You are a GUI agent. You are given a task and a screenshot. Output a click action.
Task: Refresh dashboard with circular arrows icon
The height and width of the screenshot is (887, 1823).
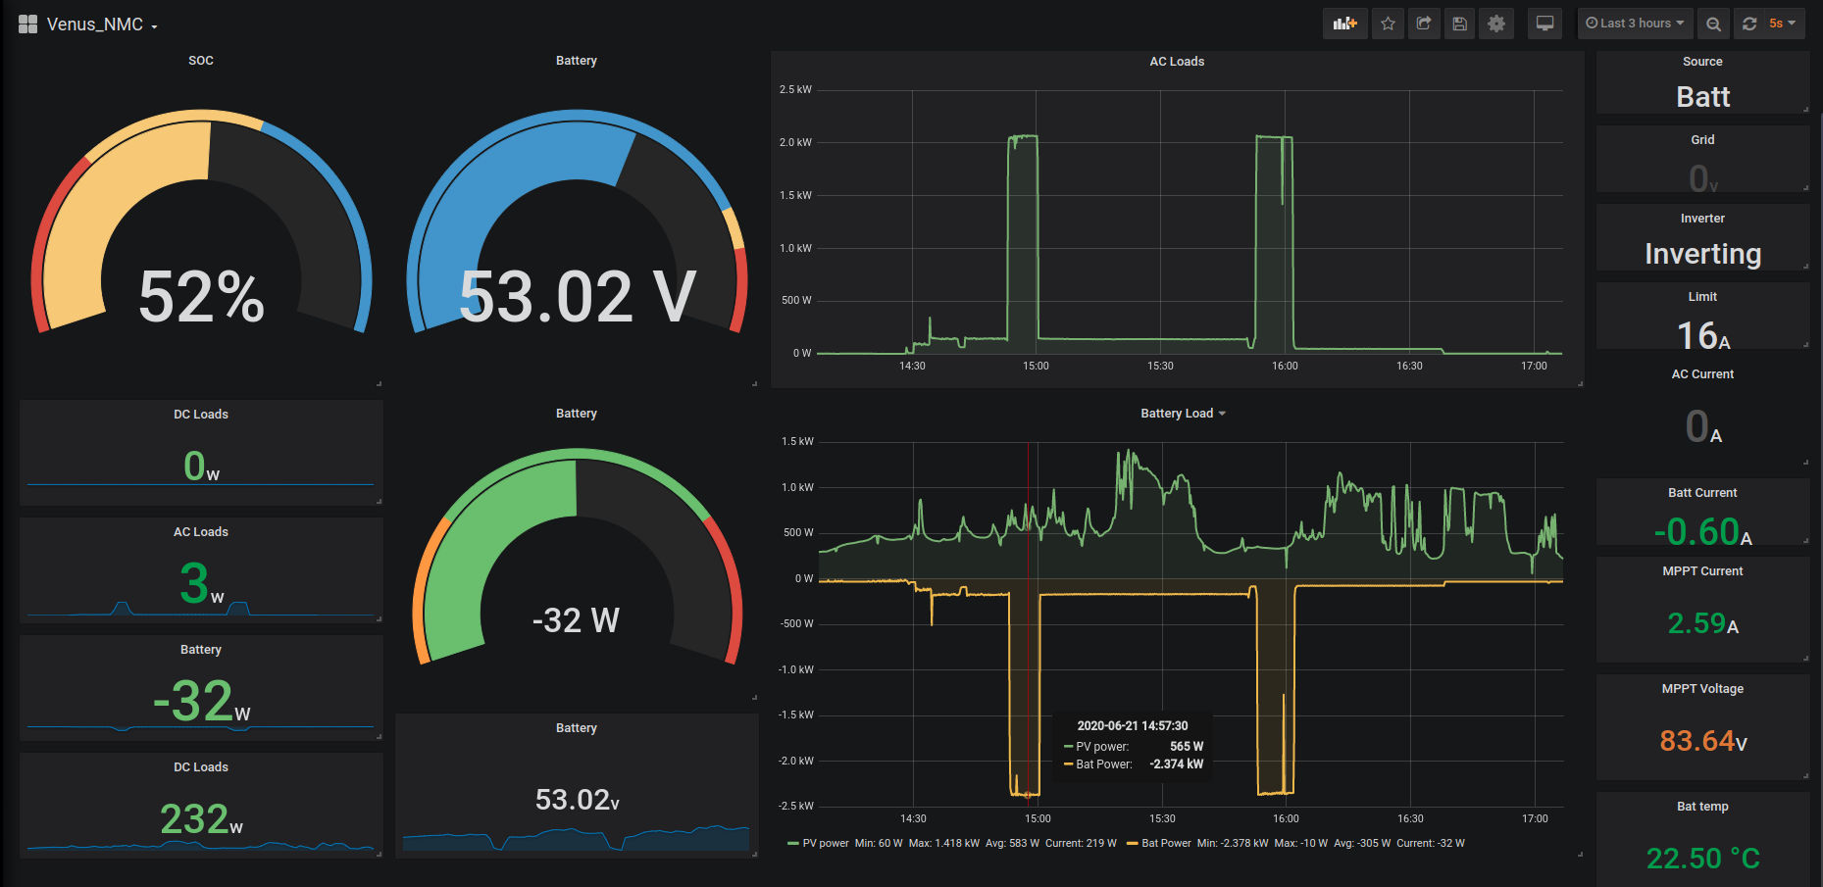pos(1749,24)
